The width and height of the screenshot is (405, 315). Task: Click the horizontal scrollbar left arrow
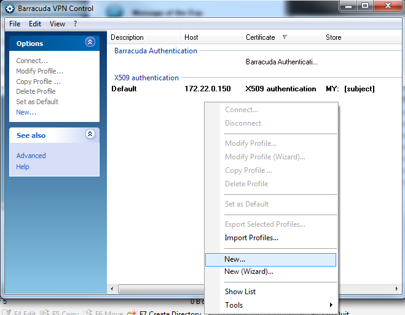click(x=112, y=289)
